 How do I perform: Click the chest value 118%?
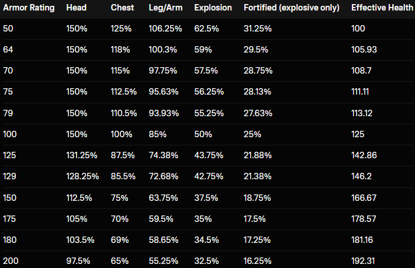click(x=120, y=50)
